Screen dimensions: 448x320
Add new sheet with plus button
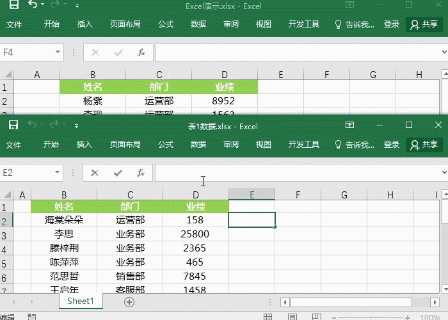pos(129,301)
